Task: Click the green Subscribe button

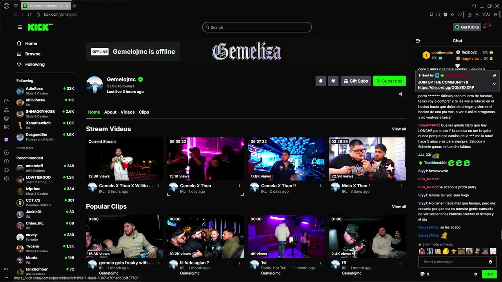Action: (389, 81)
